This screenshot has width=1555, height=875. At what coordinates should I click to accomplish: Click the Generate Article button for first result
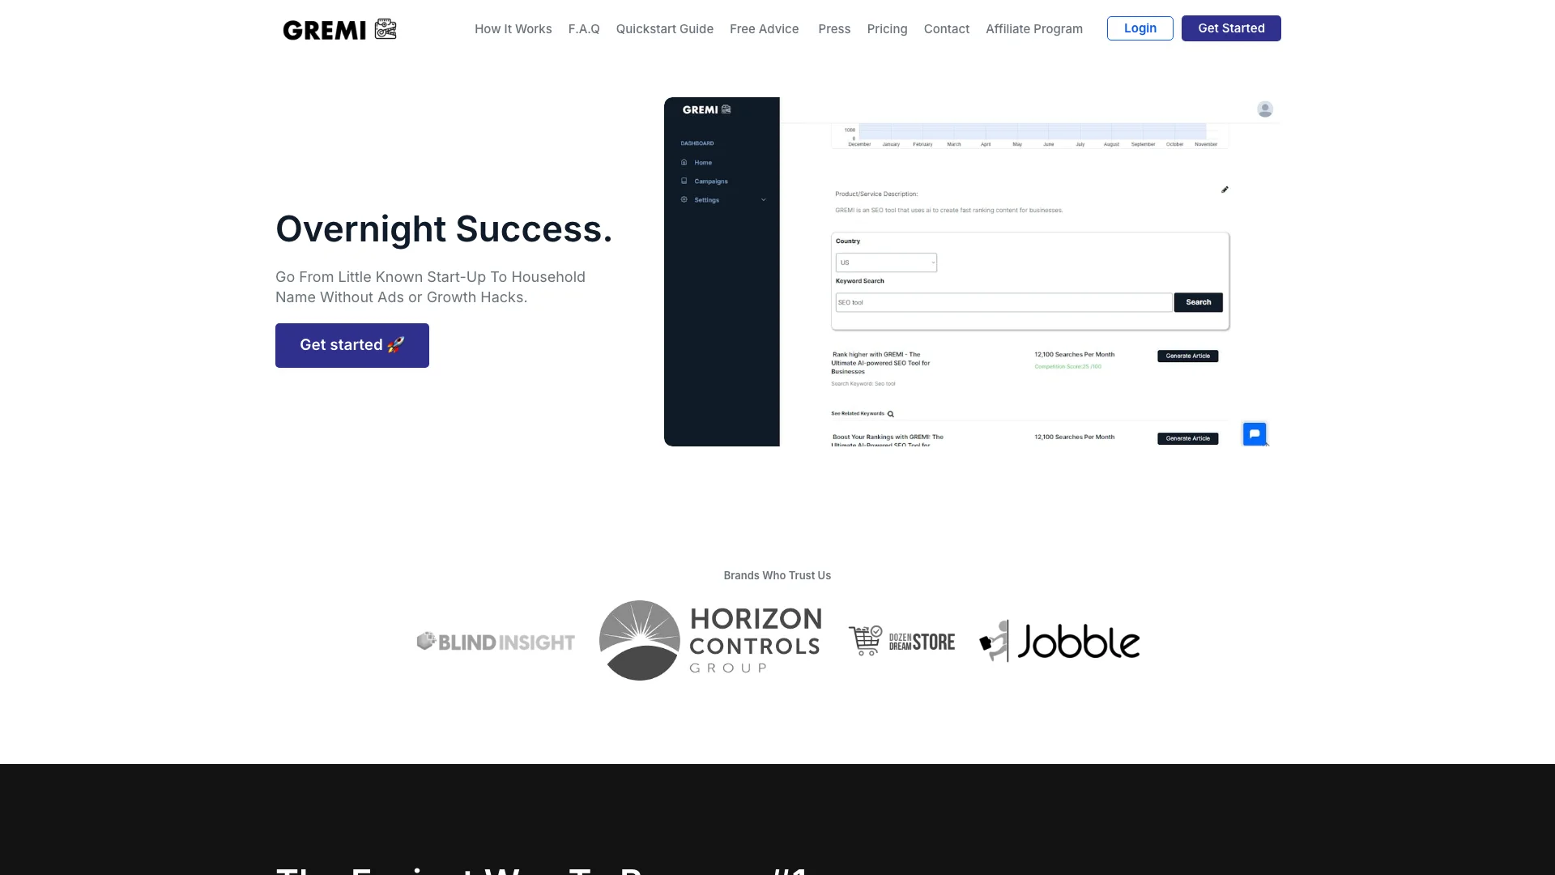(1187, 356)
